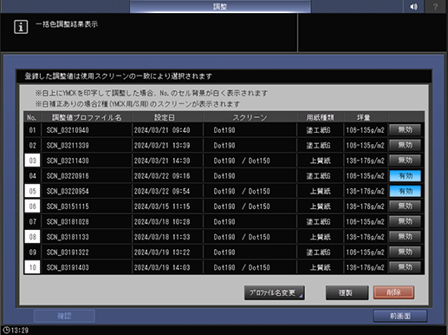Image resolution: width=448 pixels, height=335 pixels.
Task: Toggle 無効 button for profile SCN_03151115
Action: coord(405,207)
